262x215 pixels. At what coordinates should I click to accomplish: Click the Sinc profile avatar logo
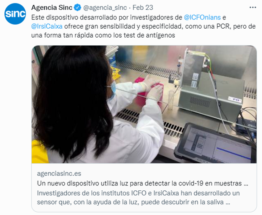coord(15,14)
